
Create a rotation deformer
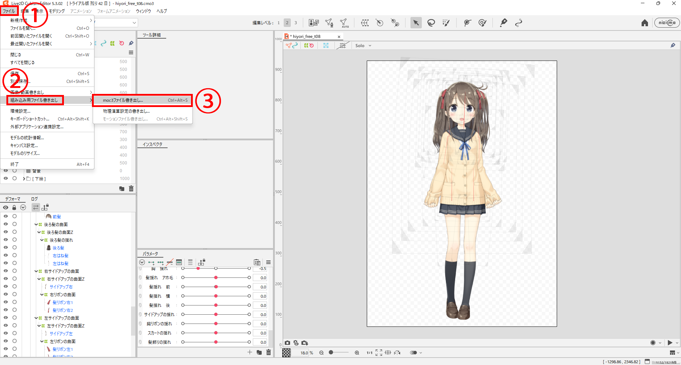click(x=380, y=23)
